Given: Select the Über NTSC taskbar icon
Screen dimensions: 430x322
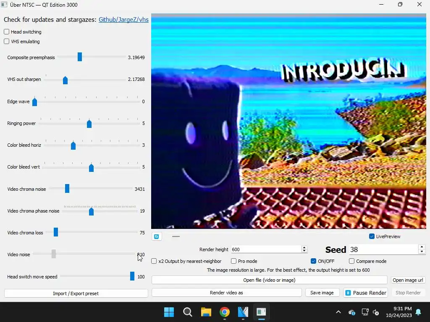Looking at the screenshot, I should (x=261, y=312).
